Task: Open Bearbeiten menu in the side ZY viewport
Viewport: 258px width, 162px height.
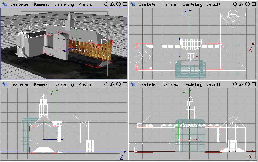Action: coord(20,84)
